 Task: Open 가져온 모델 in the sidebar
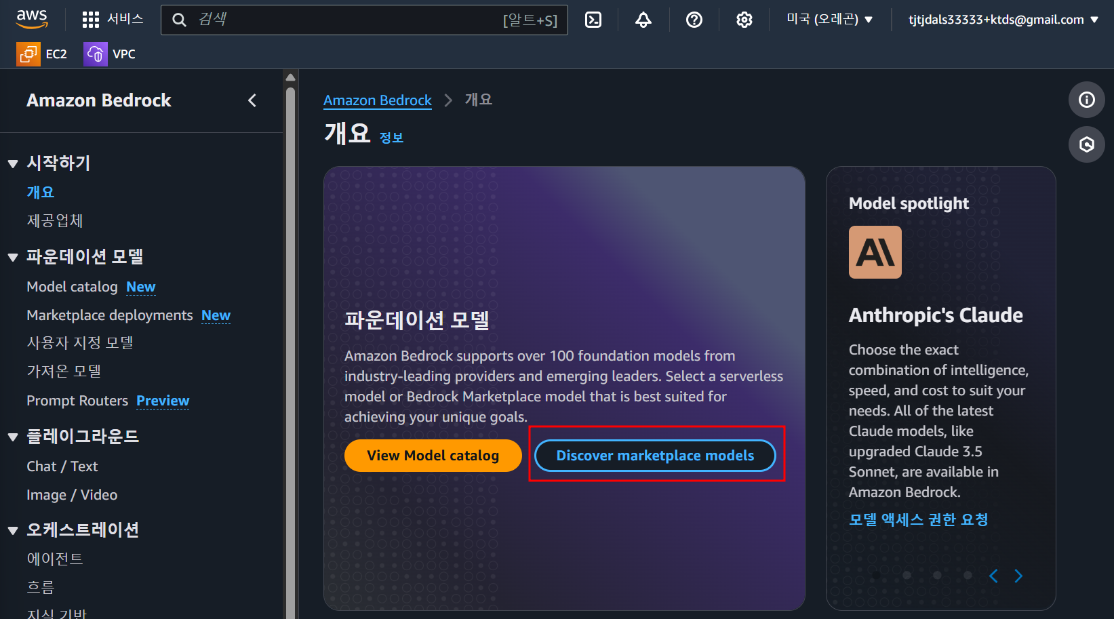click(x=64, y=372)
